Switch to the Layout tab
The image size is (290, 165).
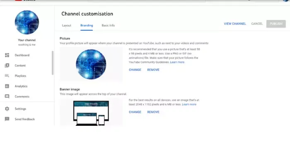tap(67, 26)
